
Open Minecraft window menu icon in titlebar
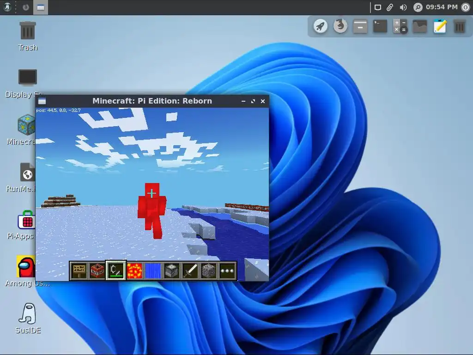(x=42, y=101)
